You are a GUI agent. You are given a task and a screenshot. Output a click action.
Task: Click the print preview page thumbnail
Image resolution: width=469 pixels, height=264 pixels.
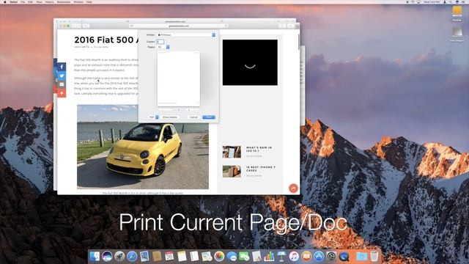pos(179,78)
